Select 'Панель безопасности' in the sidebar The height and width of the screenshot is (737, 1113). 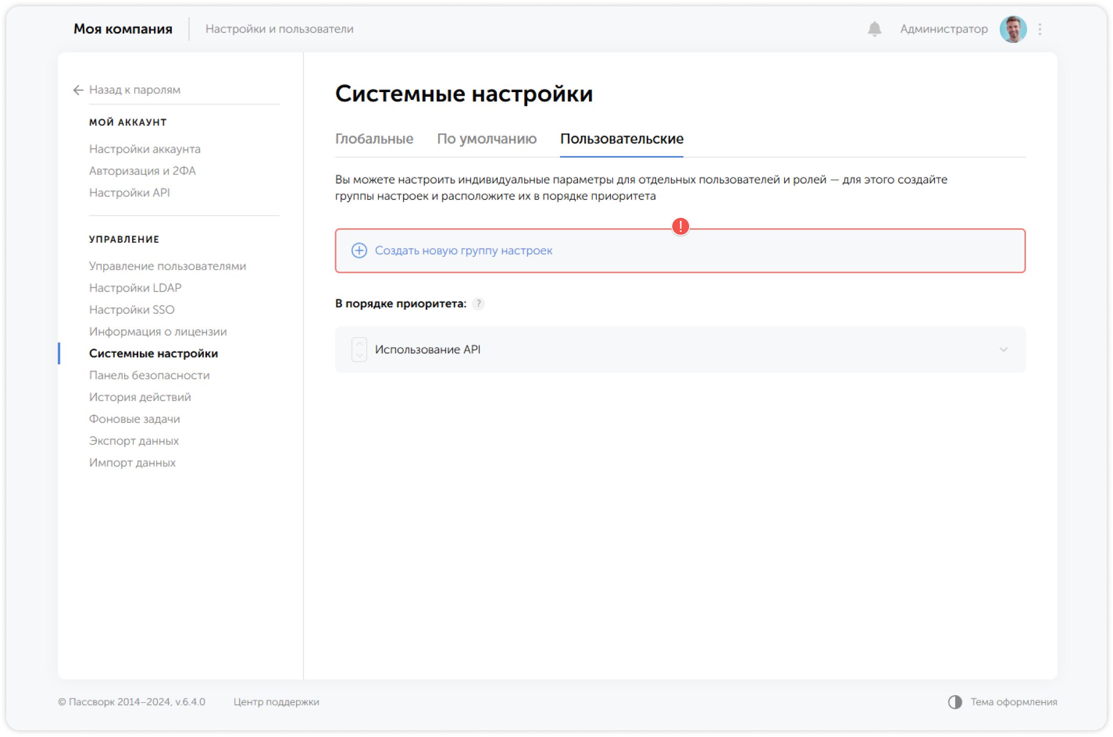[x=149, y=375]
